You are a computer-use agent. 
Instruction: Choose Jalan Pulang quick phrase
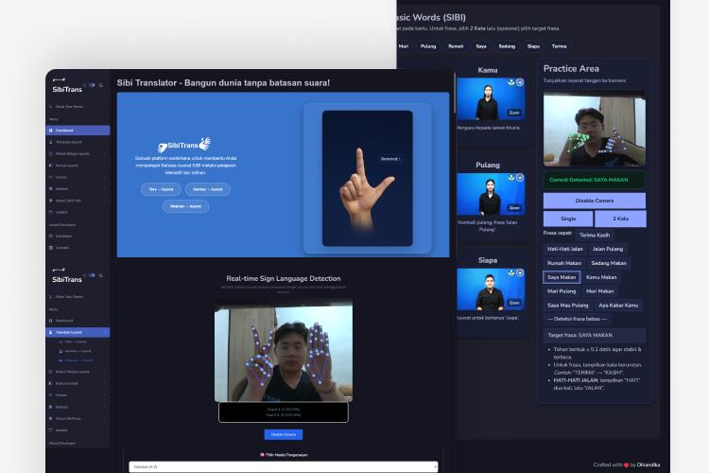click(608, 249)
